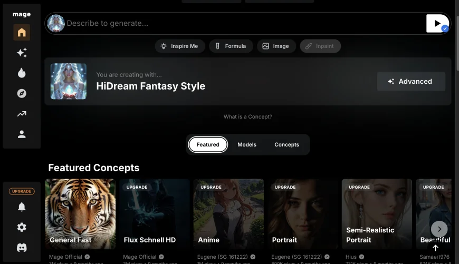Select the General Fast tiger thumbnail
This screenshot has width=459, height=264.
[x=80, y=214]
